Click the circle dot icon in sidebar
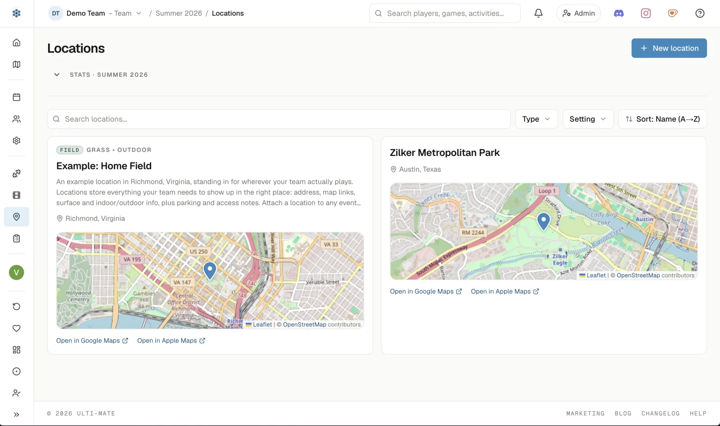This screenshot has width=720, height=426. click(17, 372)
